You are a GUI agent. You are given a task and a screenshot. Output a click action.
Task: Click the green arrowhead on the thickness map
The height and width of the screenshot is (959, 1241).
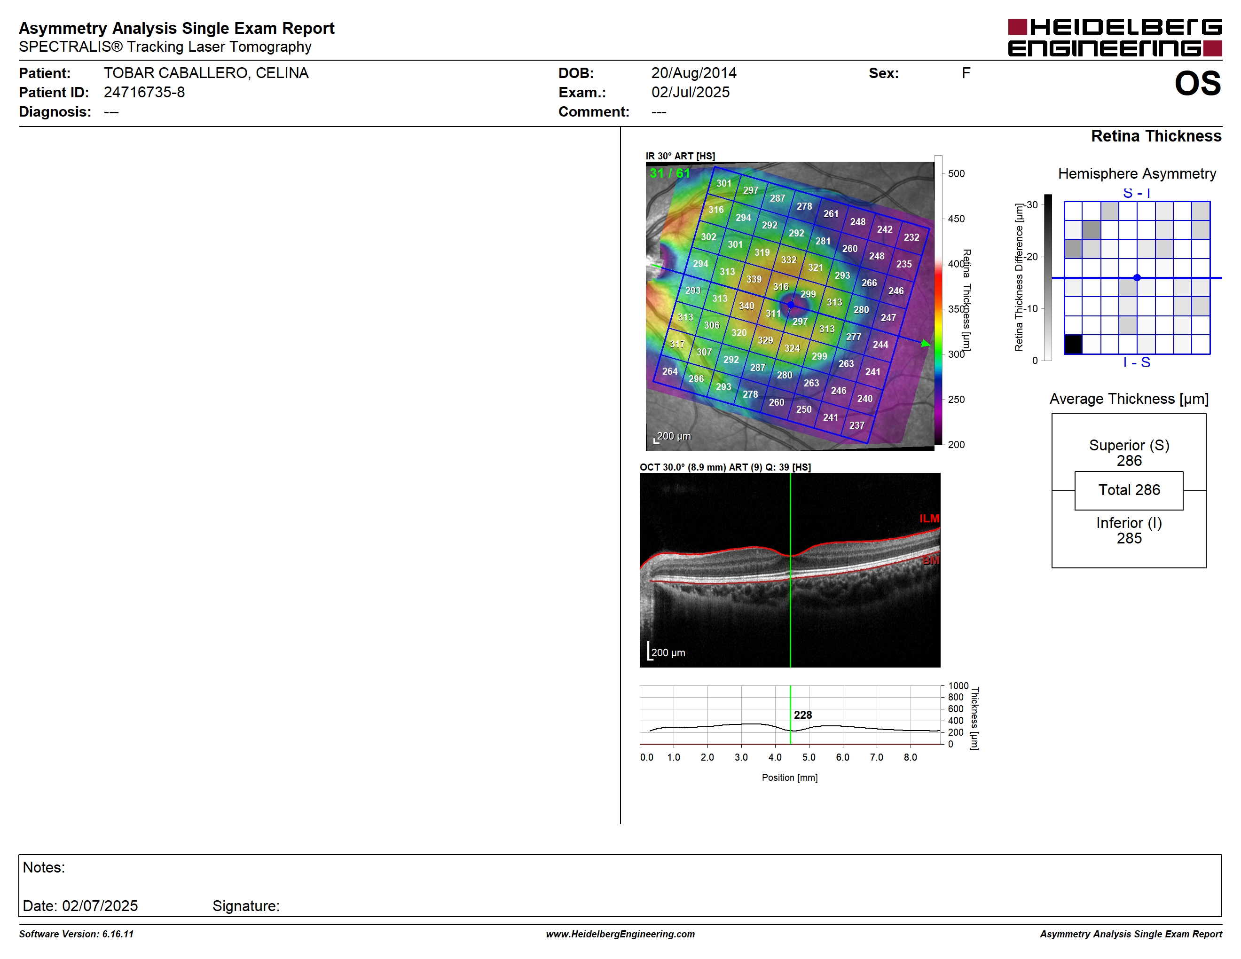click(925, 343)
